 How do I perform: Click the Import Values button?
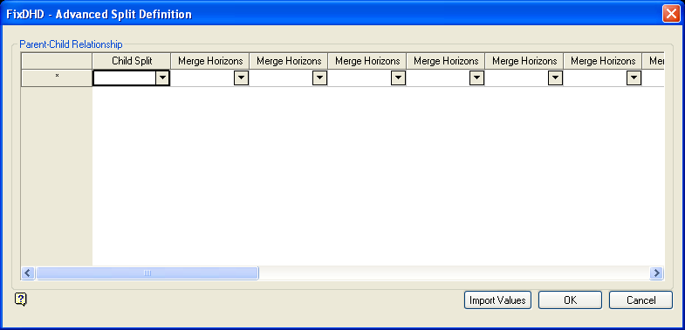(x=497, y=300)
